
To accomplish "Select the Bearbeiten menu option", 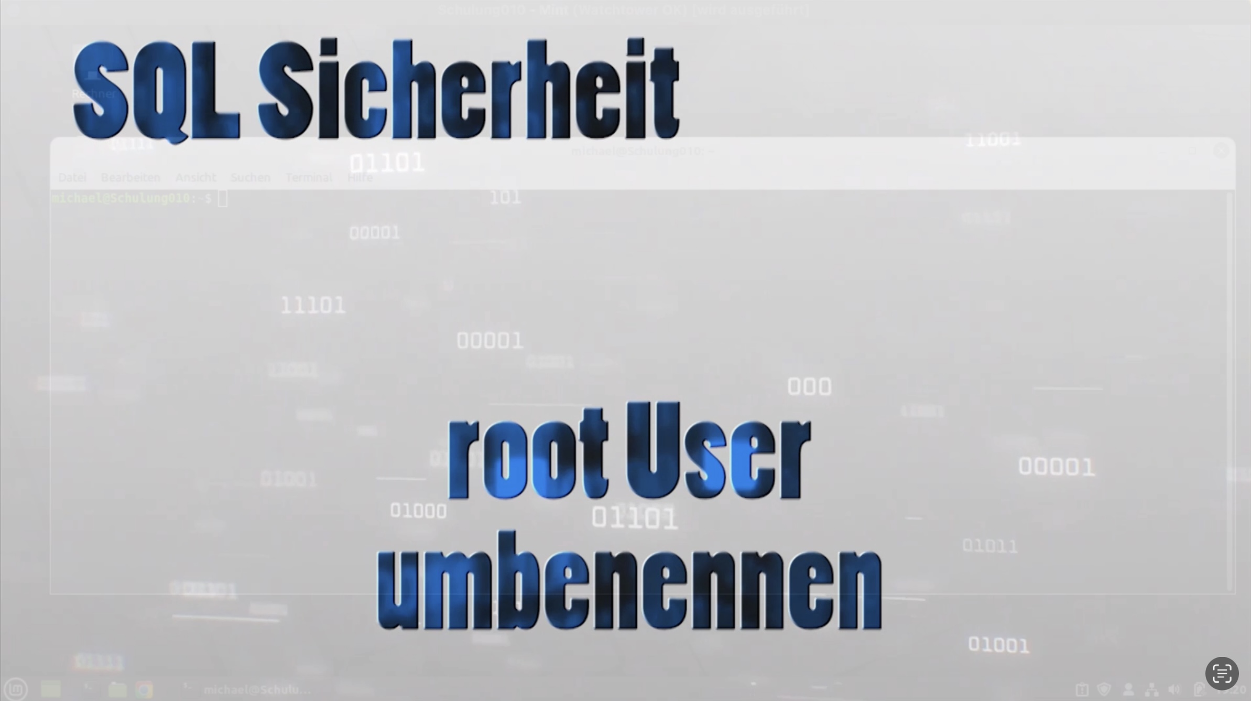I will [130, 177].
